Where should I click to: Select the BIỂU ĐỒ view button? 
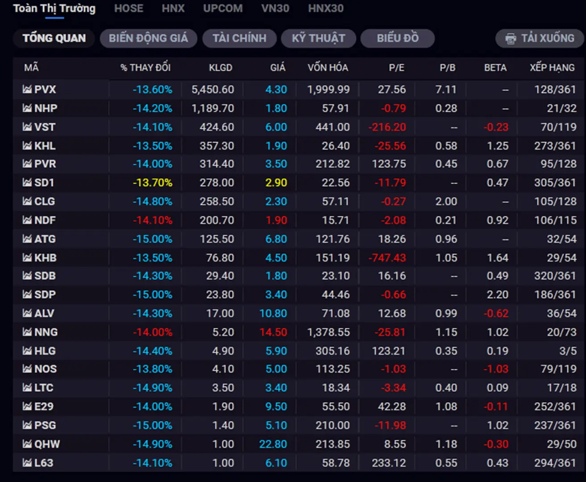point(398,38)
